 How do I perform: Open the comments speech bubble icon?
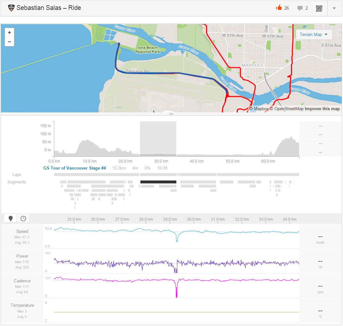point(300,8)
